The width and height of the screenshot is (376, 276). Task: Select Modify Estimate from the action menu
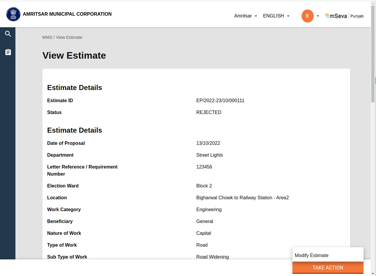point(312,255)
